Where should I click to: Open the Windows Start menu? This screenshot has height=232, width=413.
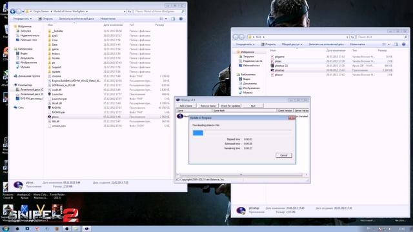pyautogui.click(x=5, y=229)
